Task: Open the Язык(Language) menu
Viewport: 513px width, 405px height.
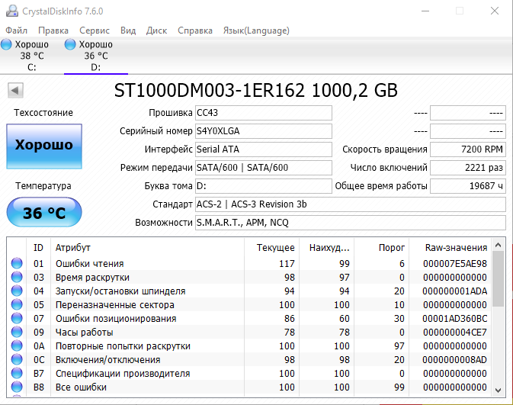Action: 255,31
